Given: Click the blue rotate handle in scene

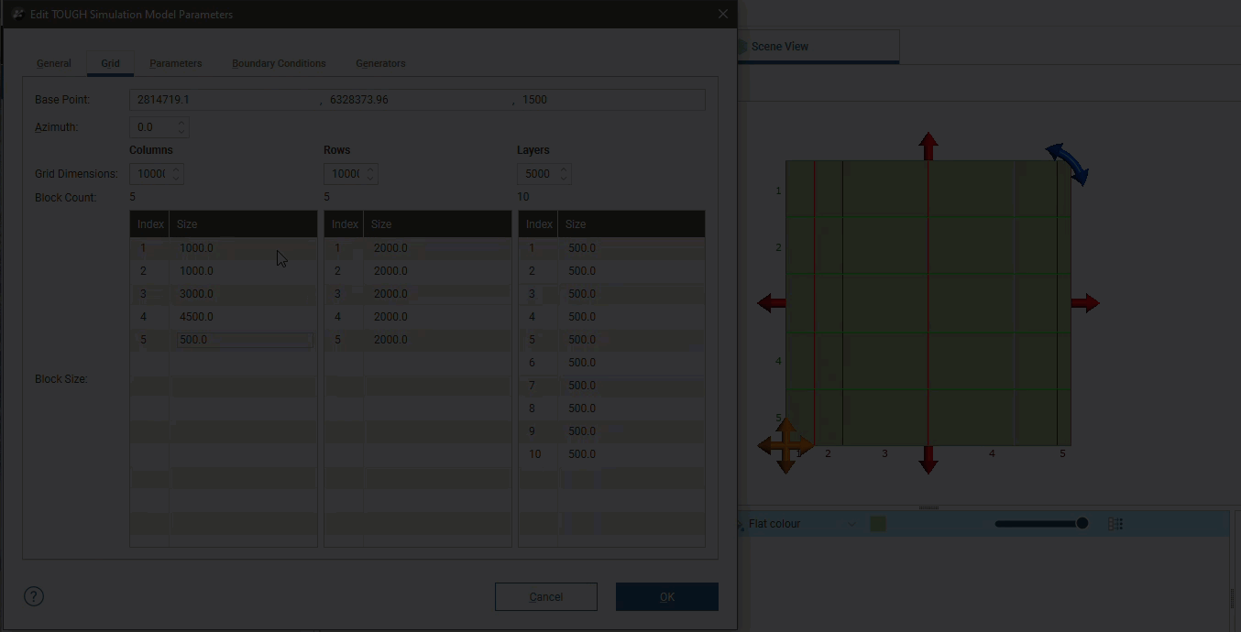Looking at the screenshot, I should tap(1068, 163).
